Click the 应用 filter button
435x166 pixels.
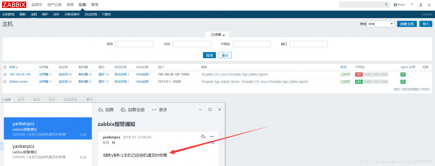point(210,55)
